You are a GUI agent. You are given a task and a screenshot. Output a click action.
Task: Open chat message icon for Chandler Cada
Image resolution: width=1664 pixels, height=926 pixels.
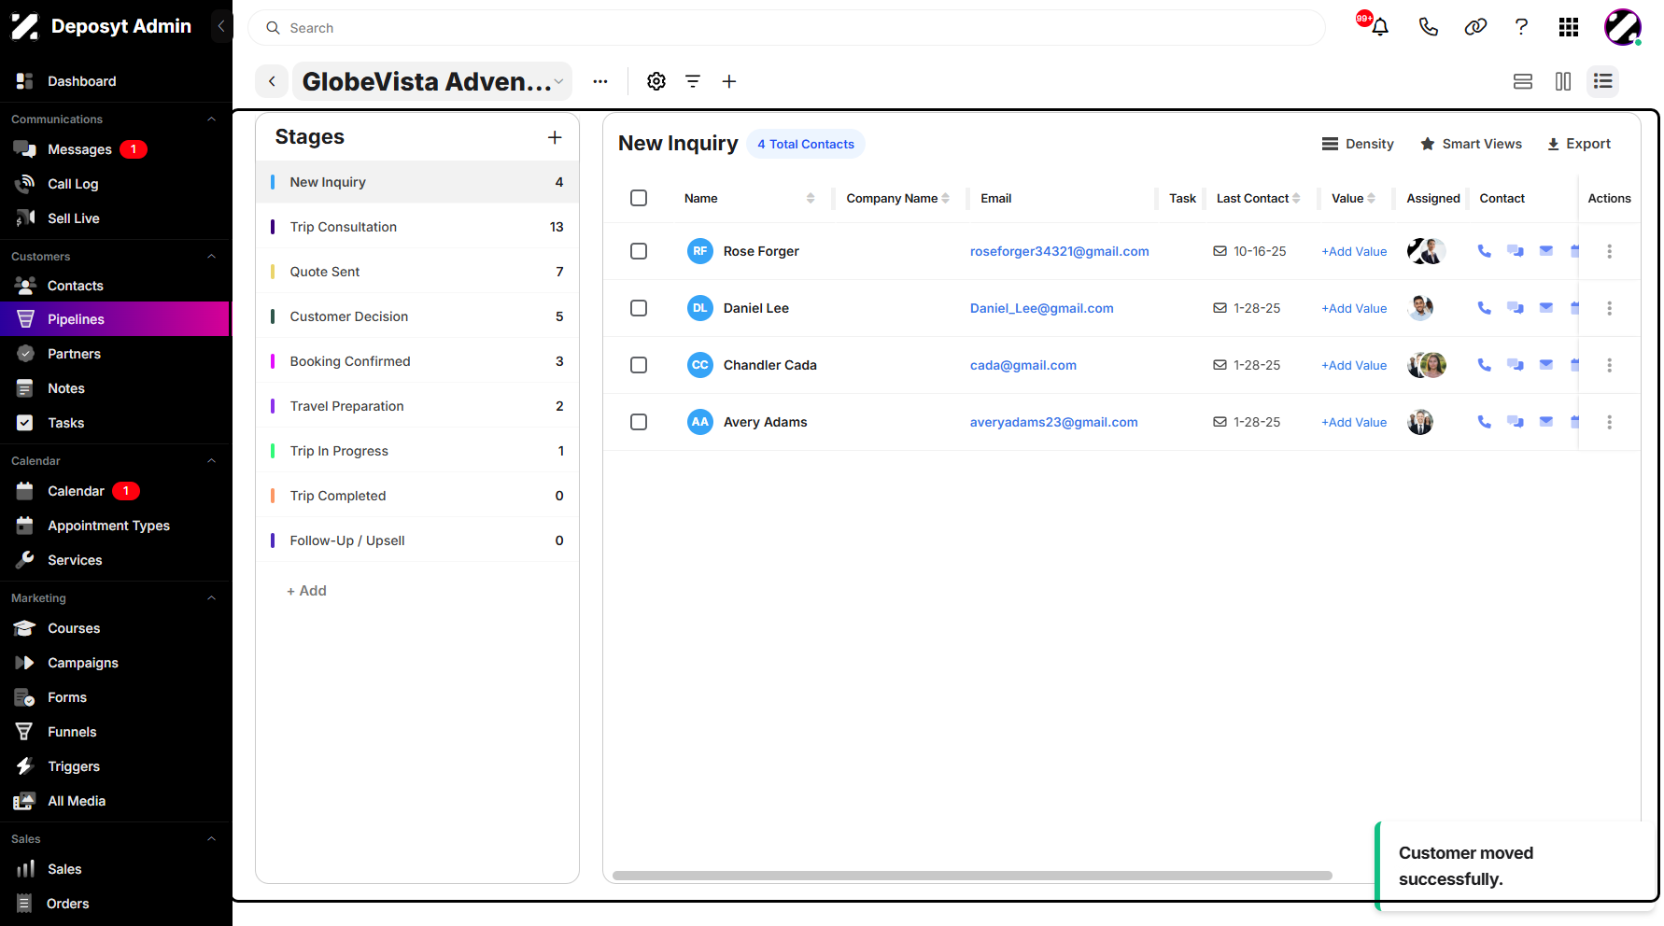pyautogui.click(x=1516, y=365)
